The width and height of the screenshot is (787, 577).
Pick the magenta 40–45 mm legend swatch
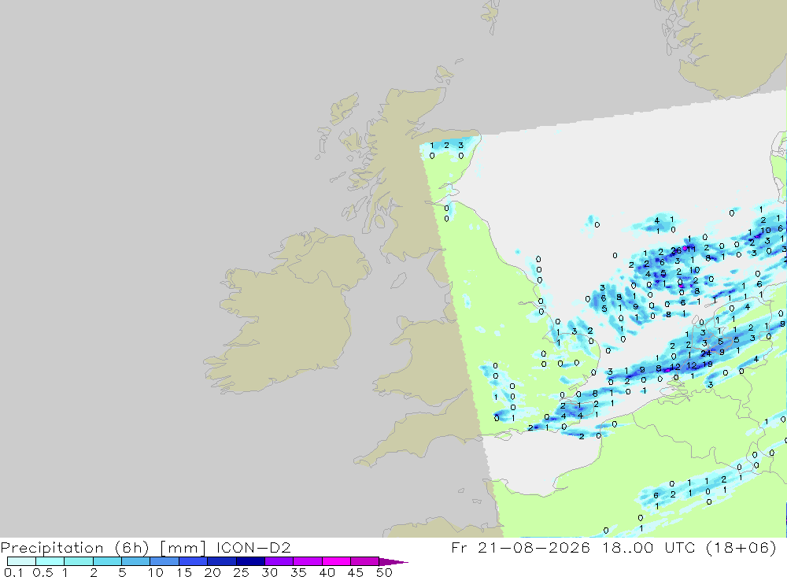336,561
